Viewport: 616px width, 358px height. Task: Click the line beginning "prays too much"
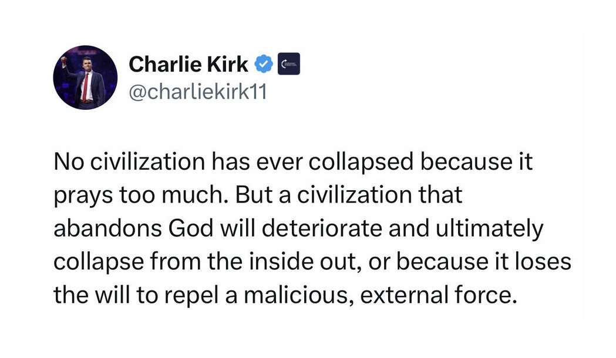(x=258, y=195)
